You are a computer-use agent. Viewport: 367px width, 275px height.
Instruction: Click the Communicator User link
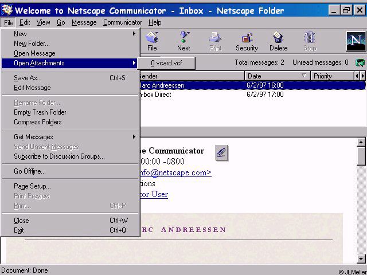[154, 194]
